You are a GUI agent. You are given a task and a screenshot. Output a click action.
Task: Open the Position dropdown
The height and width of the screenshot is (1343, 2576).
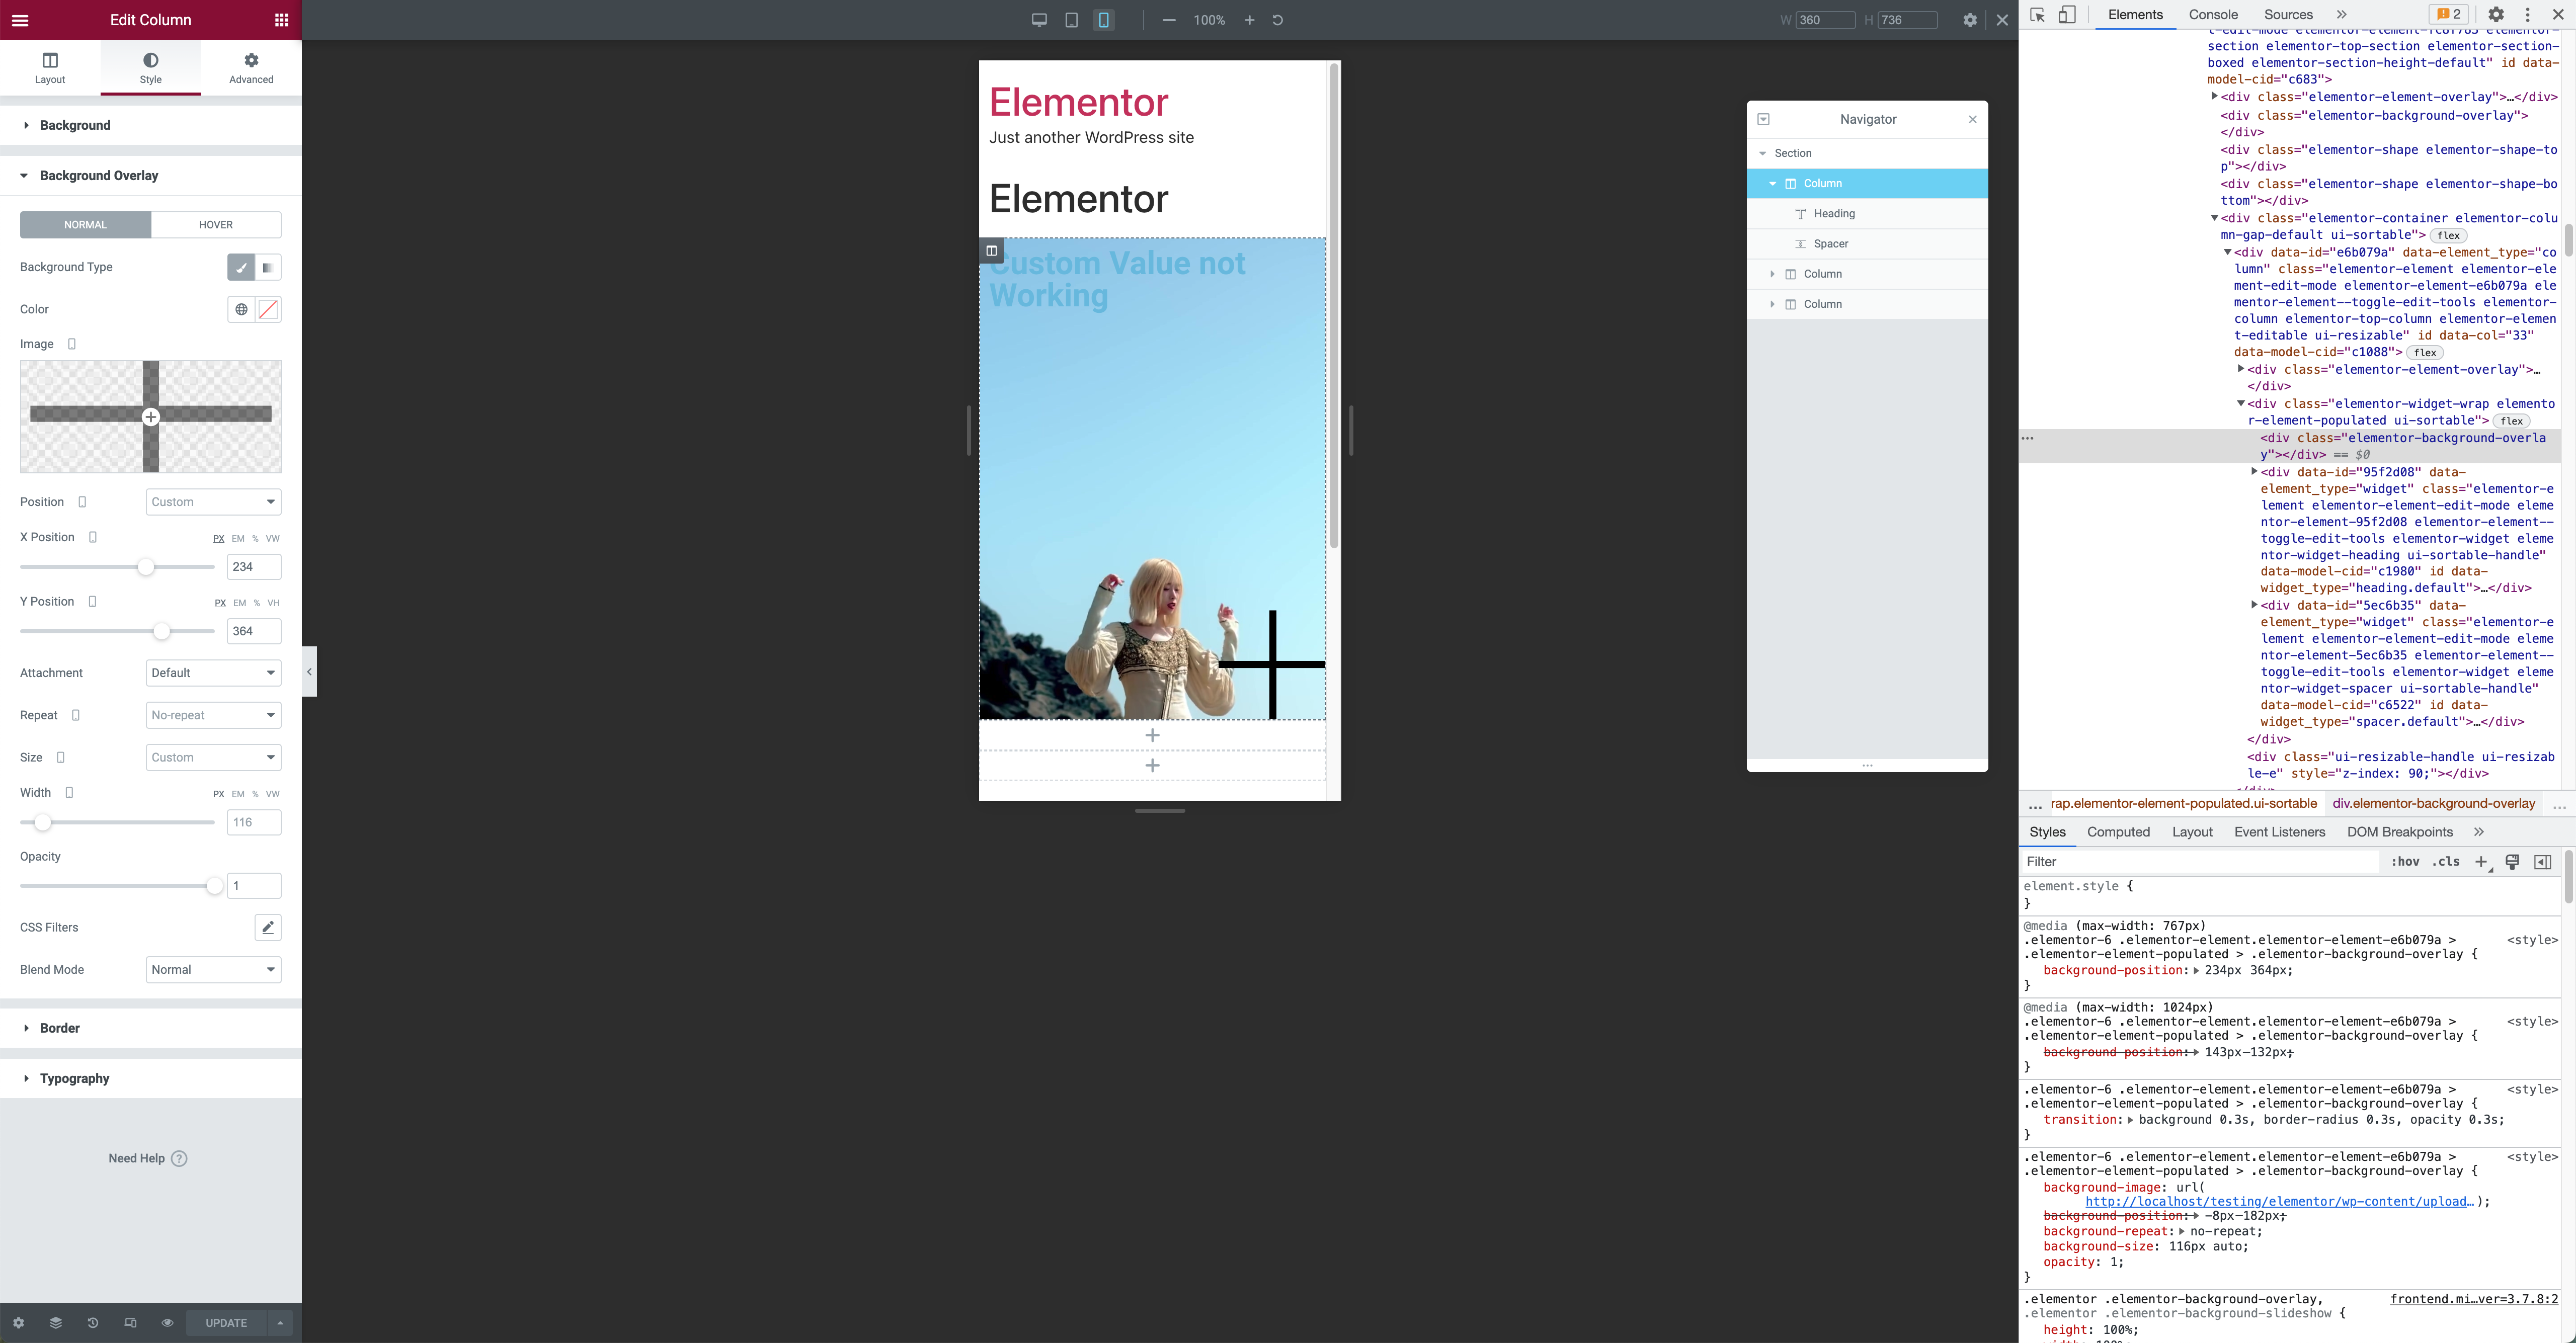[x=213, y=502]
